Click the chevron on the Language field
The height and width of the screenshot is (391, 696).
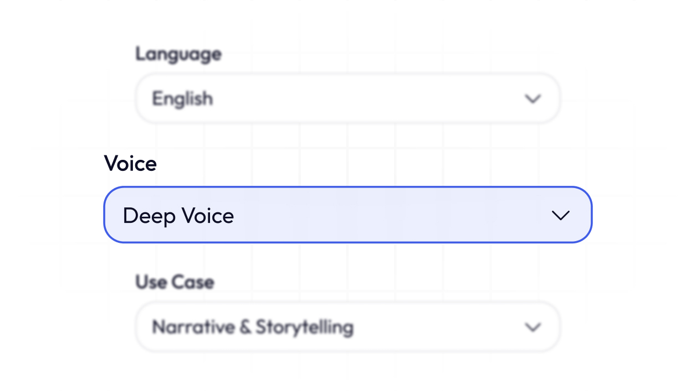533,98
